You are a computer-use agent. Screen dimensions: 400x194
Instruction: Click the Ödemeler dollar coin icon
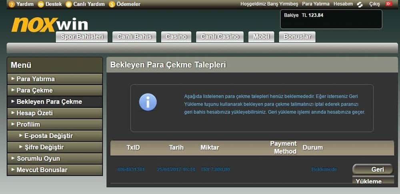click(112, 4)
